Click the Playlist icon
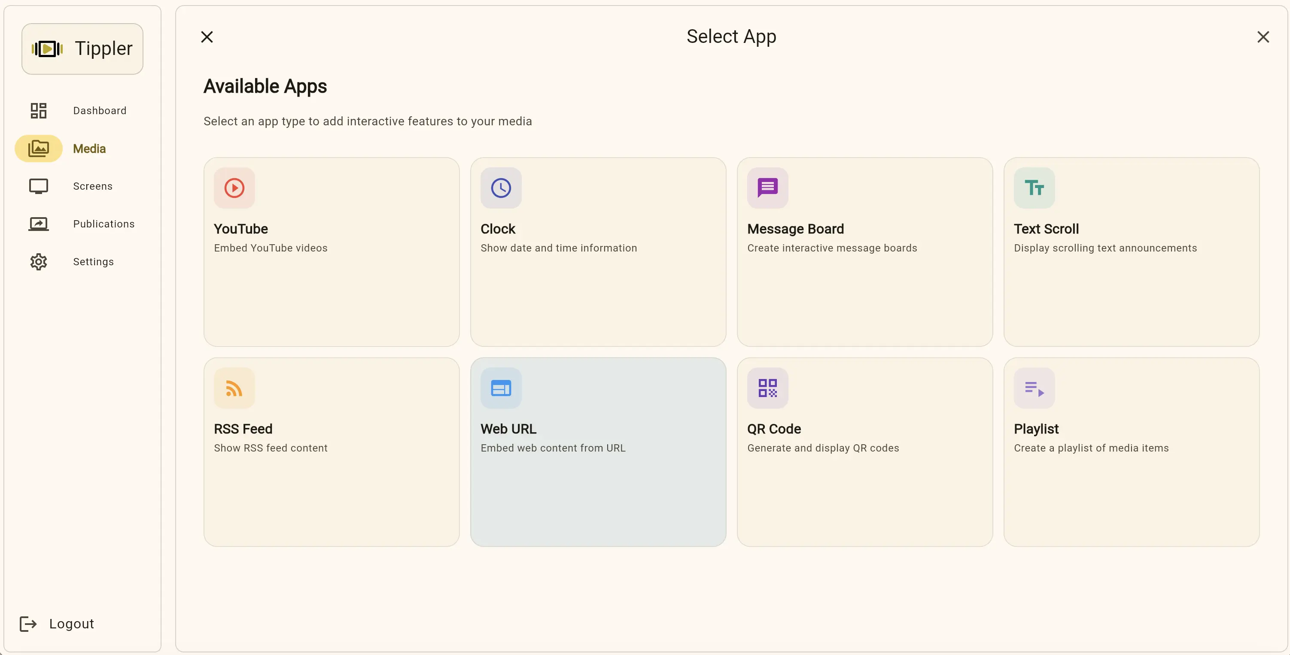Screen dimensions: 1290x655 point(1034,388)
